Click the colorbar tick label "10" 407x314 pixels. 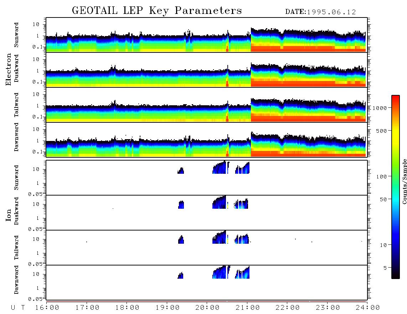383,245
